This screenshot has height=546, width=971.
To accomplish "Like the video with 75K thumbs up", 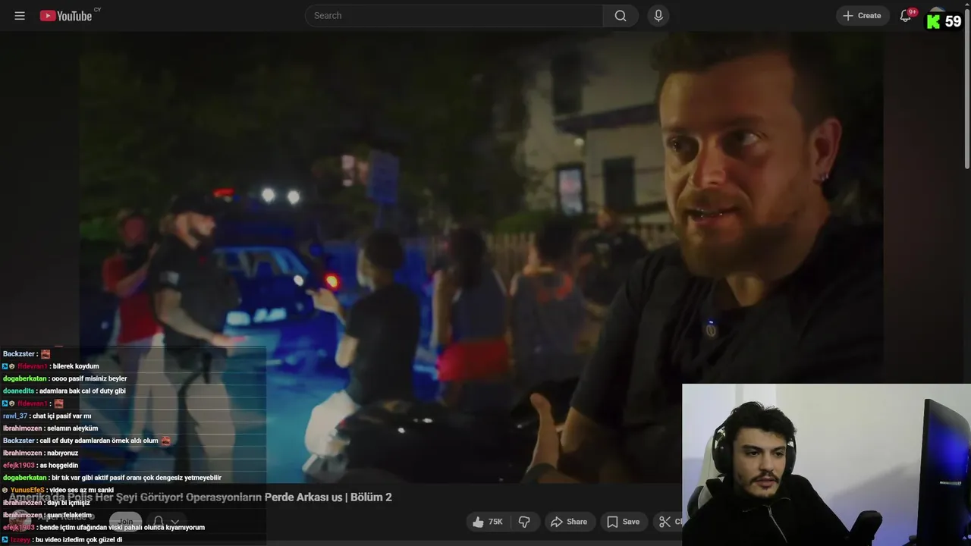I will click(x=488, y=522).
